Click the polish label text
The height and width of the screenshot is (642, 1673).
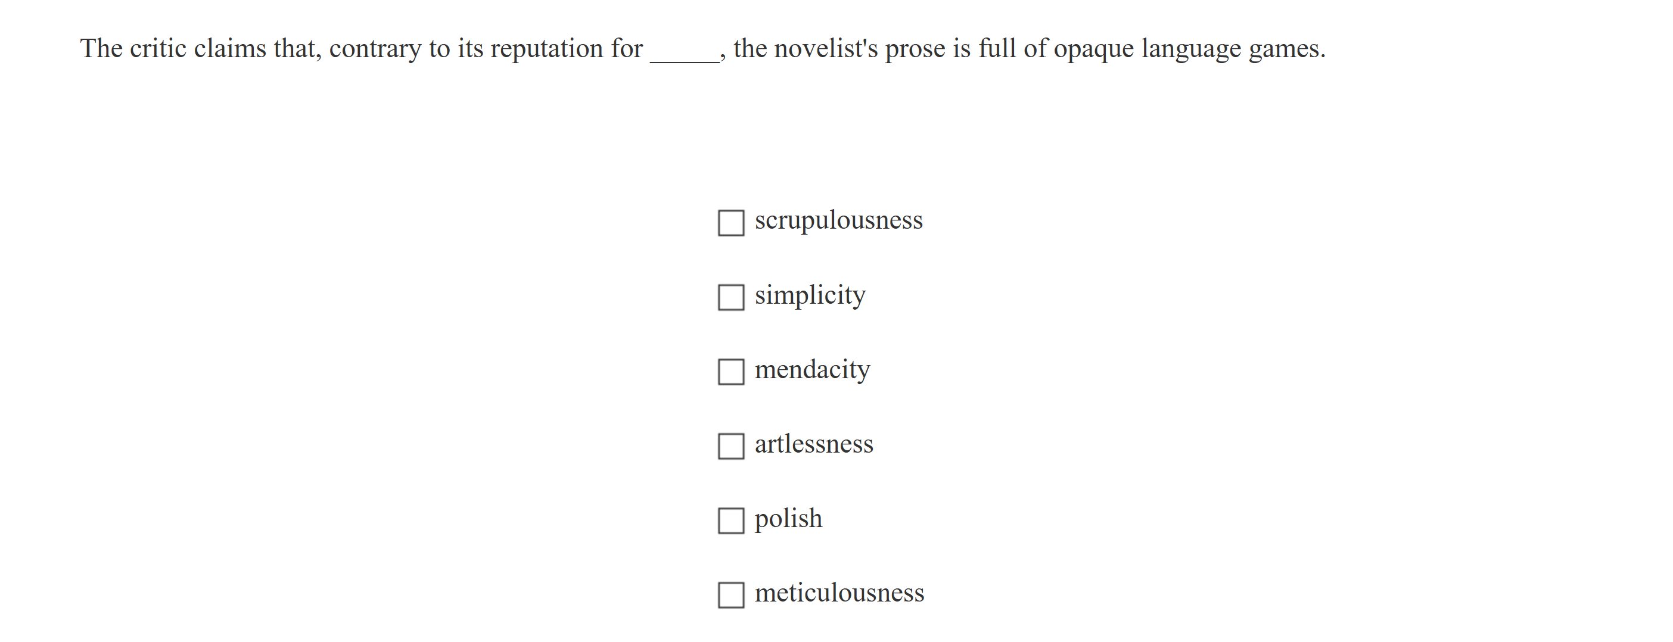tap(788, 518)
